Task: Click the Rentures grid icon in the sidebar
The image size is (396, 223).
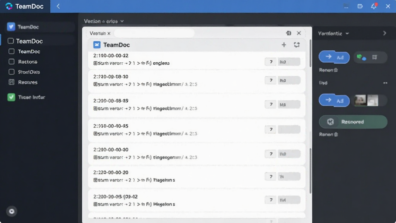Action: tap(11, 82)
